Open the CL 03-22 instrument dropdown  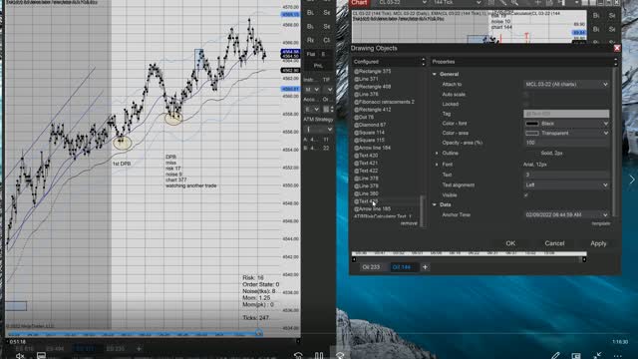click(x=402, y=3)
